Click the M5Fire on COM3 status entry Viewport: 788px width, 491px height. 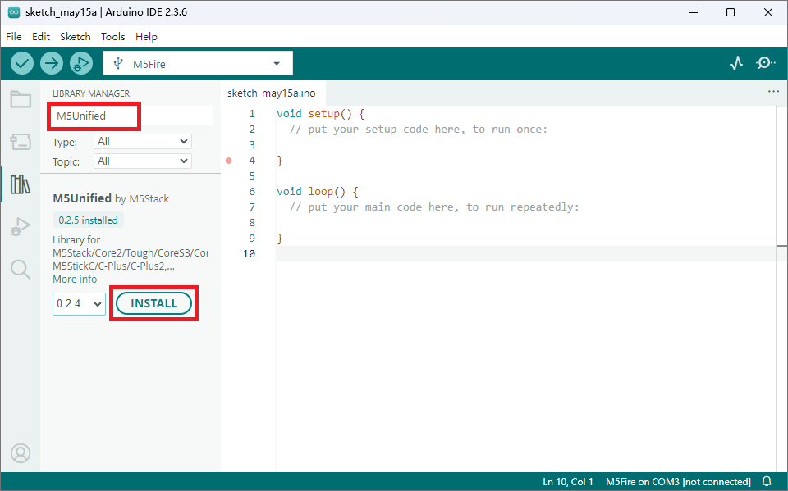point(678,481)
